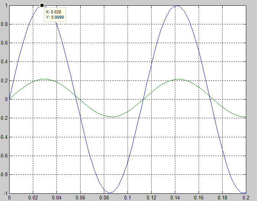Click the y-axis tick label 0.4

tap(4, 62)
